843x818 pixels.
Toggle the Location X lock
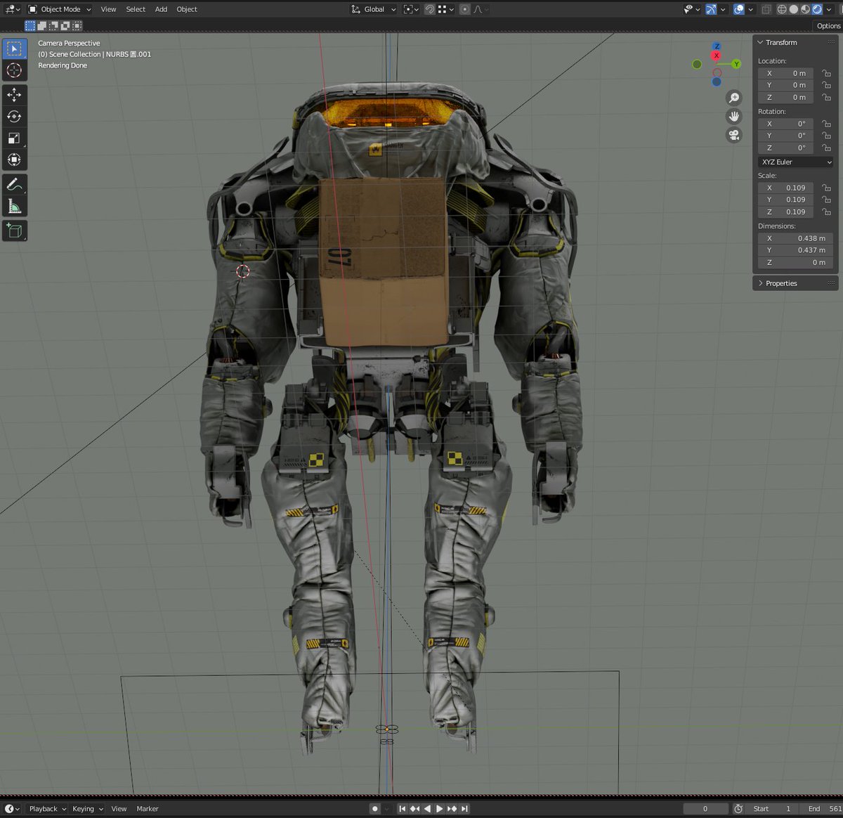click(827, 73)
